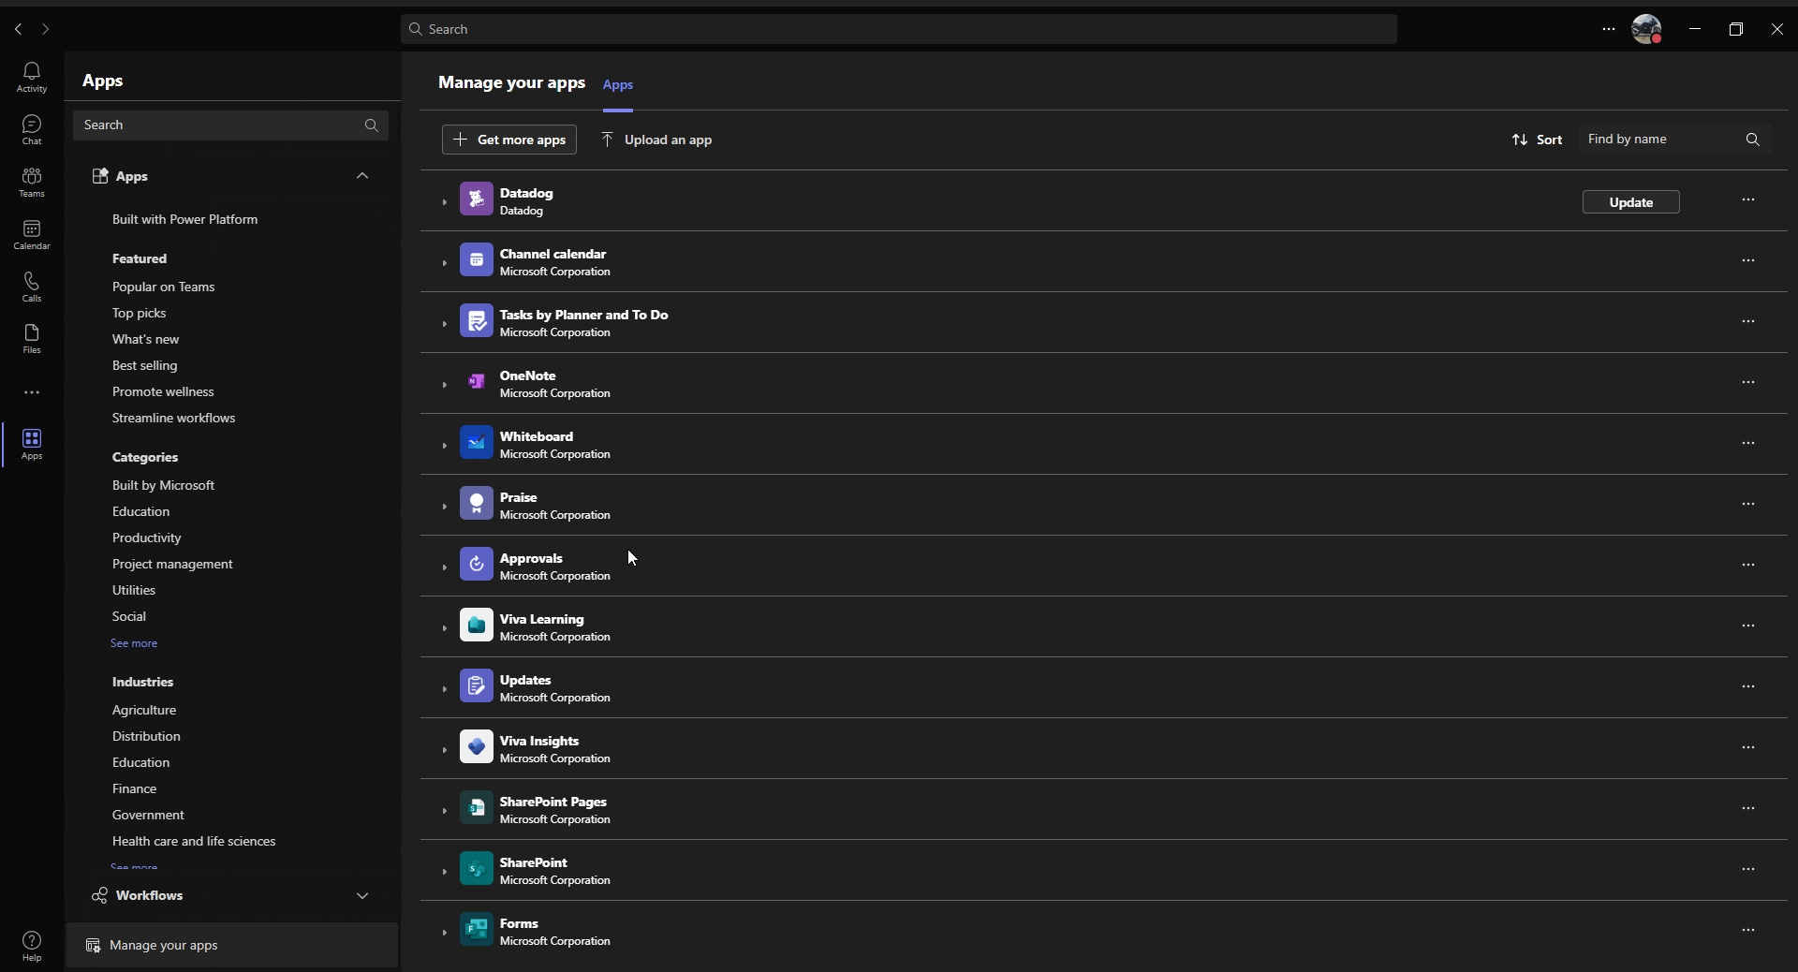Open the profile avatar menu

click(1646, 29)
